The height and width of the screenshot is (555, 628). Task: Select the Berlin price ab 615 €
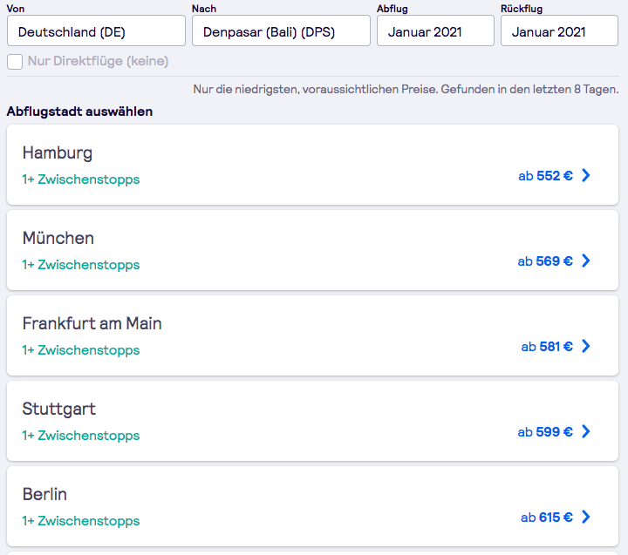pos(547,517)
